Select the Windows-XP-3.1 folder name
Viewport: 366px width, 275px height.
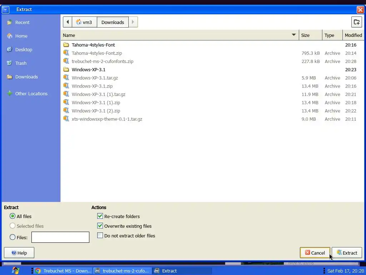pos(89,69)
